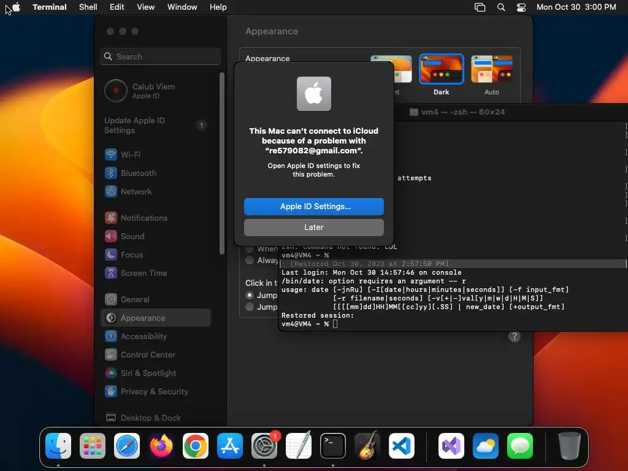Open the Apple menu
Screen dimensions: 628x471
point(16,7)
